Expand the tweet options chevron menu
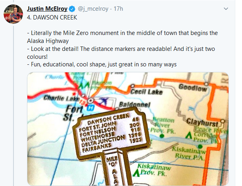This screenshot has height=186, width=242. pyautogui.click(x=226, y=8)
